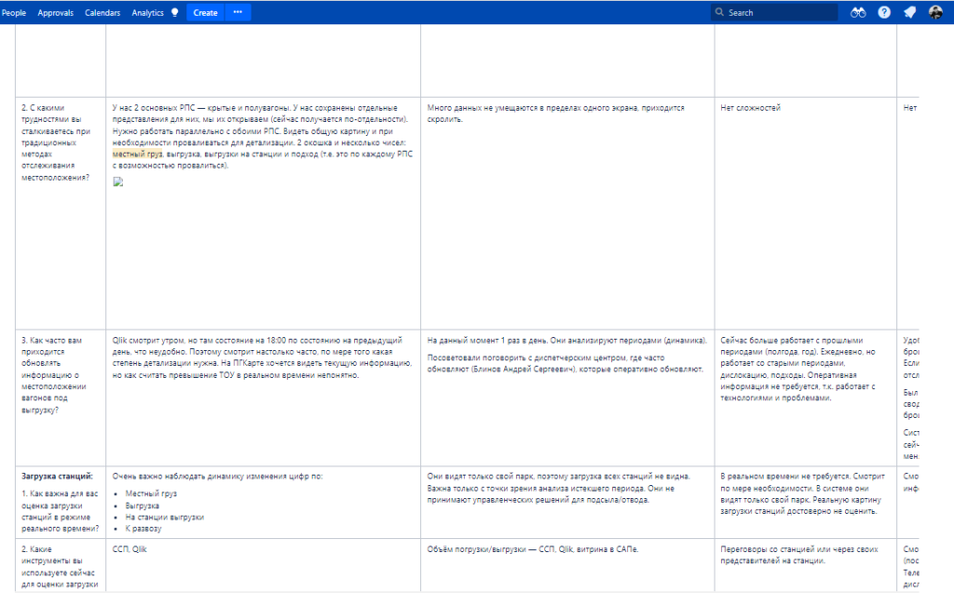Open notifications via the rocket icon
The image size is (954, 593).
click(909, 12)
